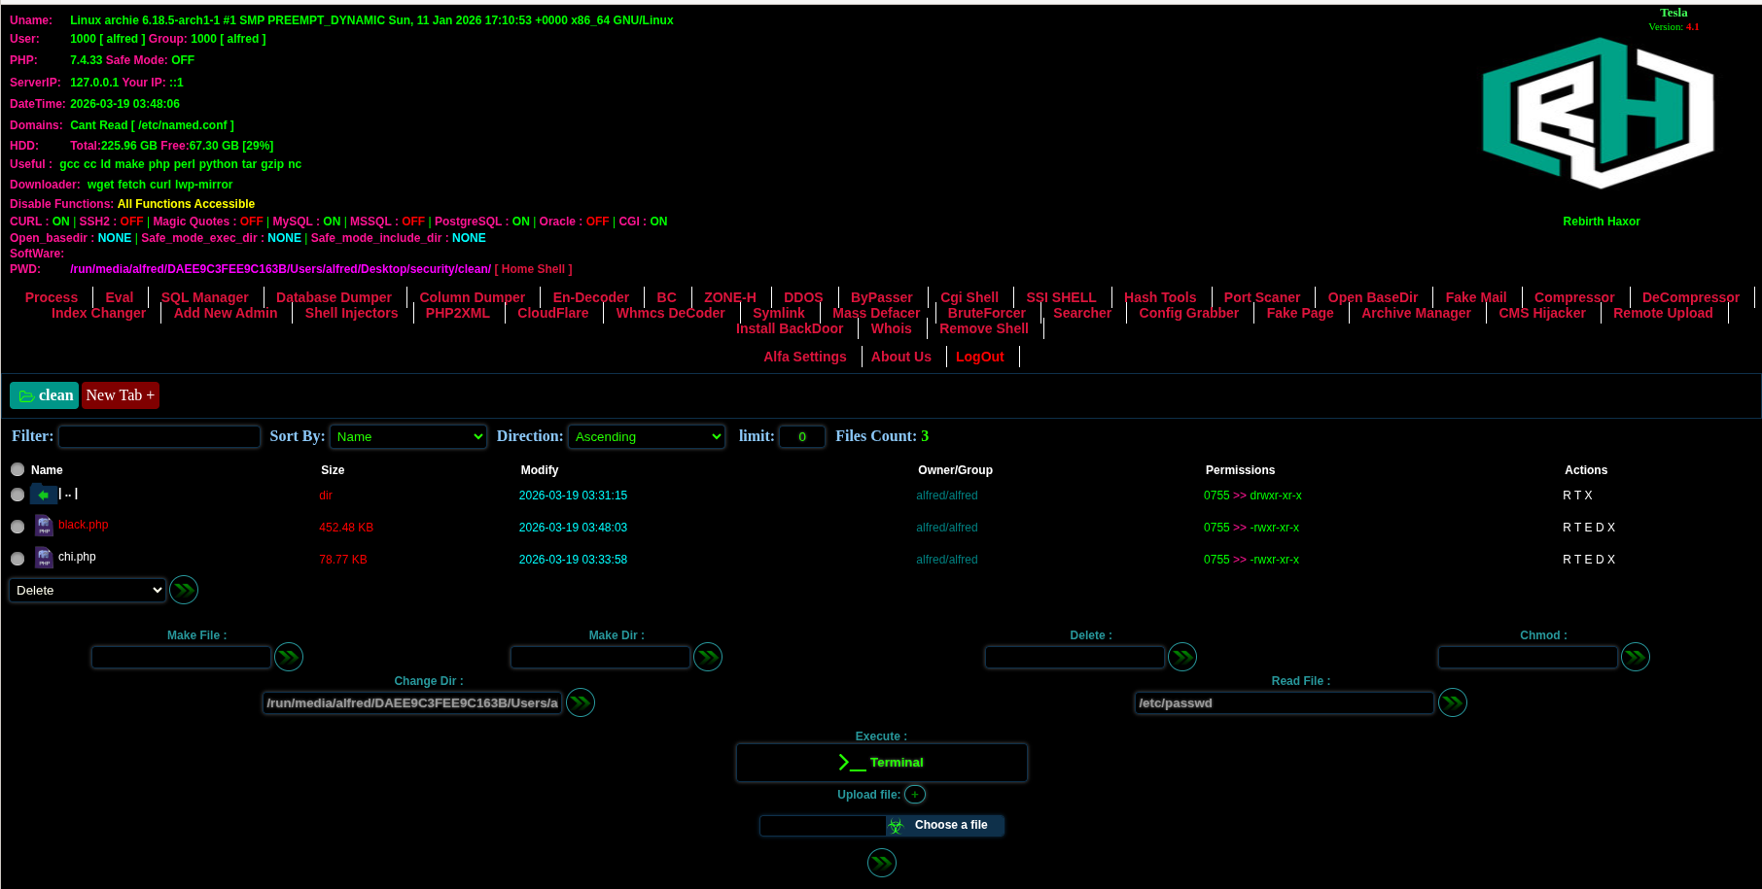Open the CloudFlare menu item
The image size is (1762, 889).
[x=553, y=313]
